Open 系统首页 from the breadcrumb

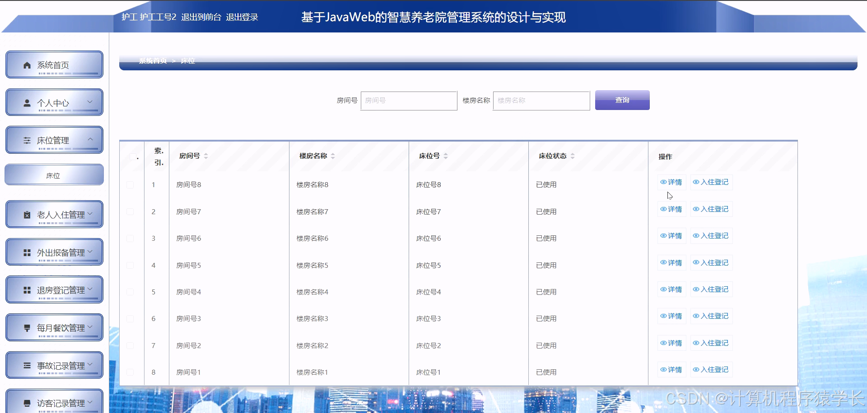(152, 61)
